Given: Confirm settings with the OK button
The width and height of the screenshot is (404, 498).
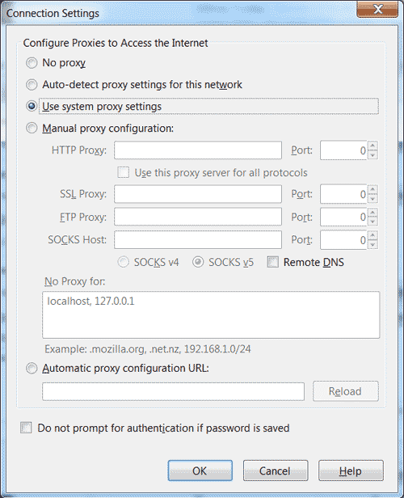Looking at the screenshot, I should click(x=200, y=471).
